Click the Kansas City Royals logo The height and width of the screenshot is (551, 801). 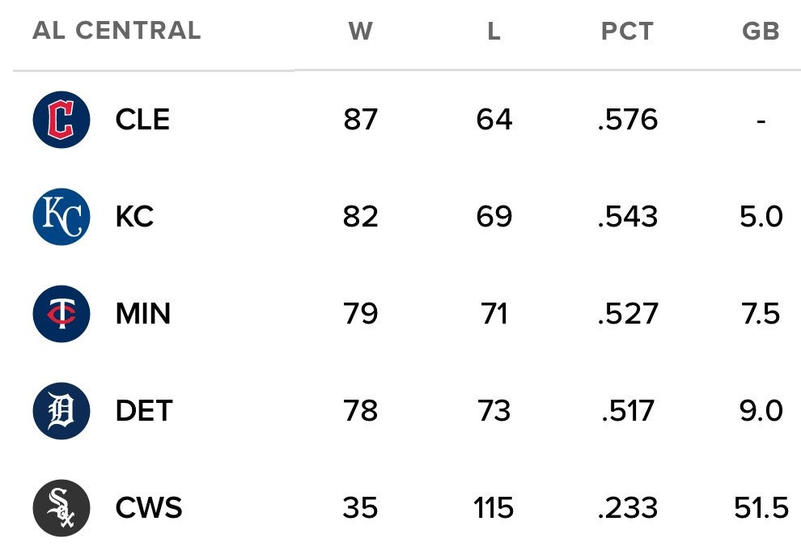(x=61, y=217)
